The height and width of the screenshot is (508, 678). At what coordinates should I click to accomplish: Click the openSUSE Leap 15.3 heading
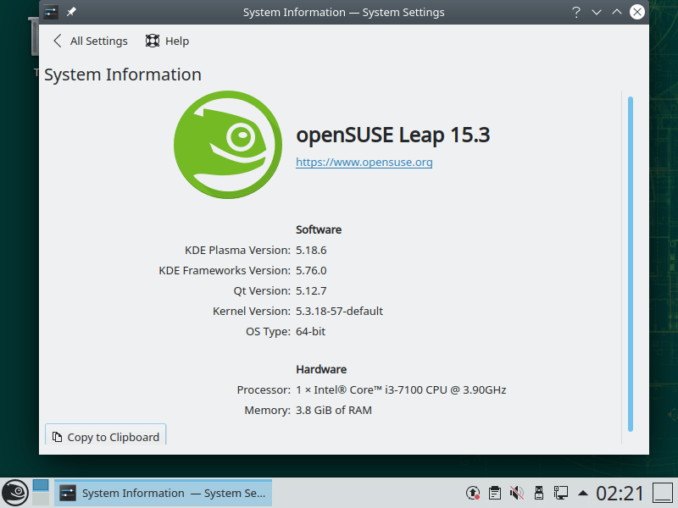click(x=392, y=135)
